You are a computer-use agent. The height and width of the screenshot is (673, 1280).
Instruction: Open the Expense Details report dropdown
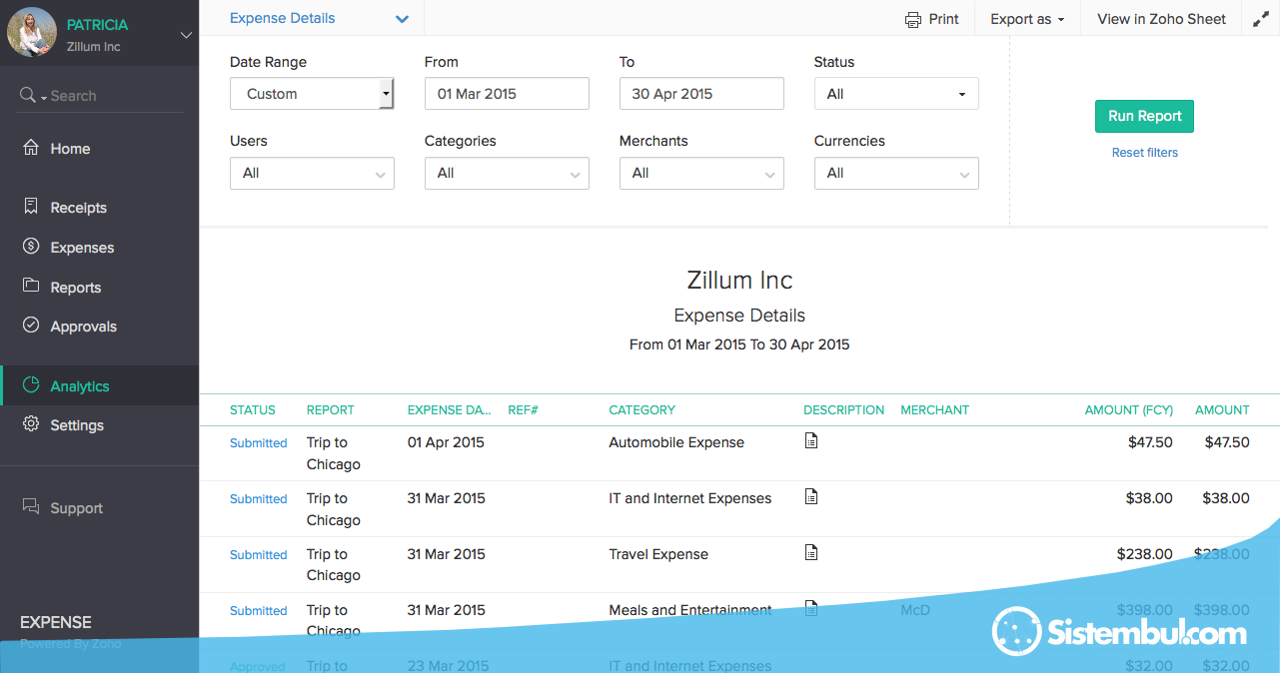pyautogui.click(x=319, y=18)
